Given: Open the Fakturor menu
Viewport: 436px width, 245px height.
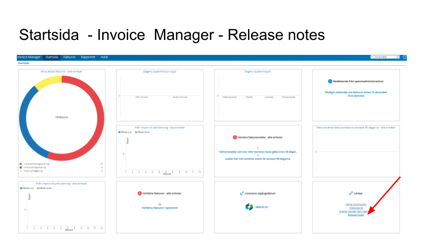Looking at the screenshot, I should click(x=69, y=57).
